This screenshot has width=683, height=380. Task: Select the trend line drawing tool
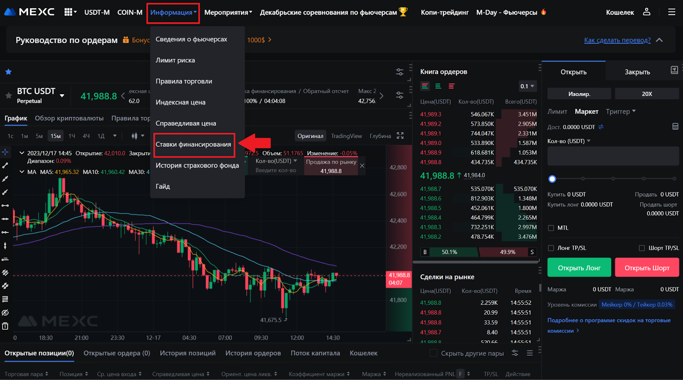point(5,165)
